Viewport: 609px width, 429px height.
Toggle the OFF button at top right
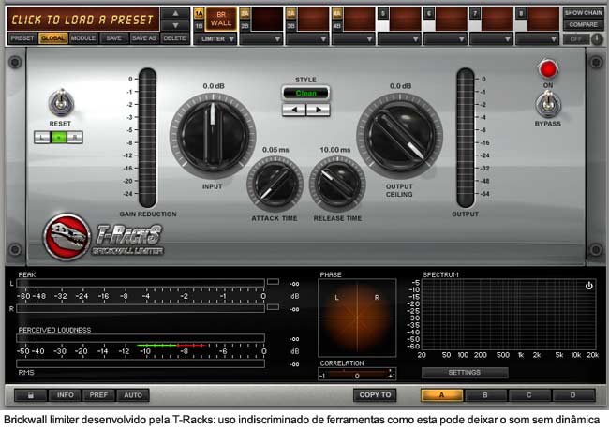576,39
